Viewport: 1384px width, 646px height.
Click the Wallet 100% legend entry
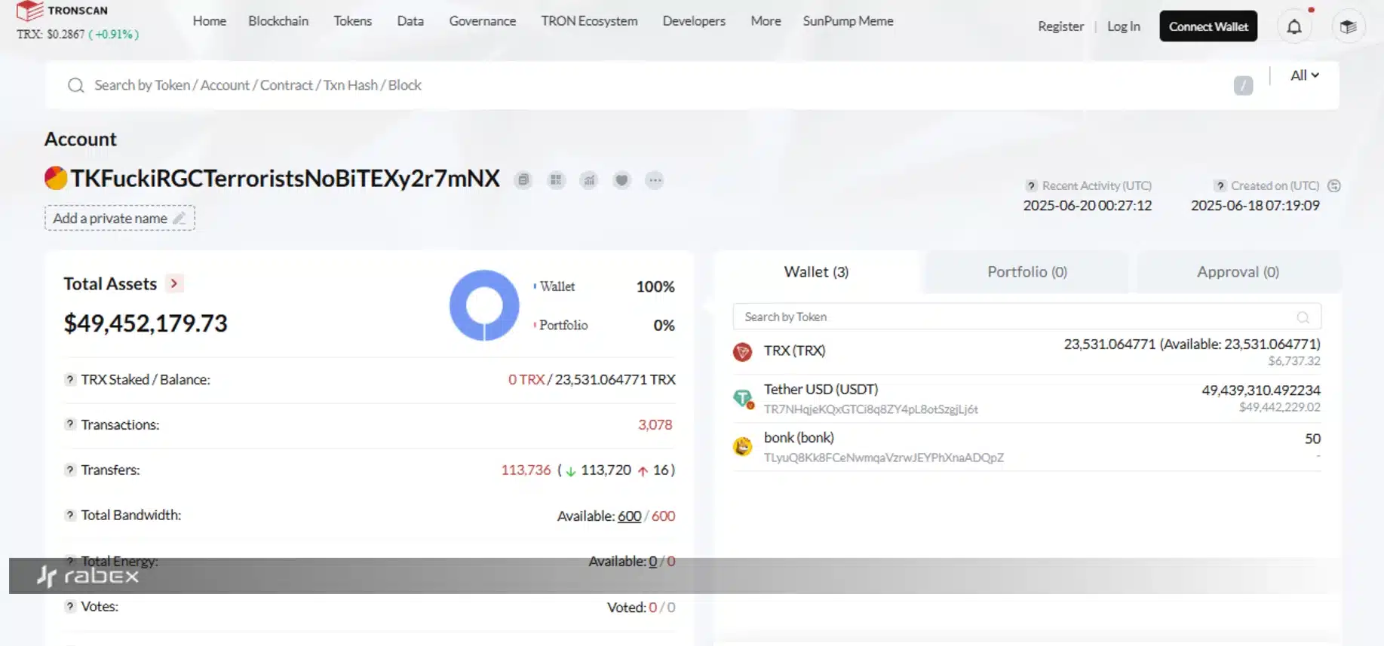pos(603,286)
